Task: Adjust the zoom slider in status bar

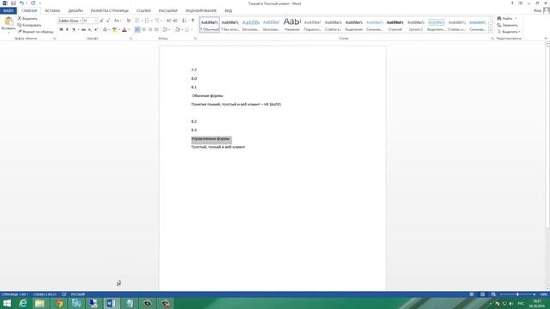Action: click(517, 294)
